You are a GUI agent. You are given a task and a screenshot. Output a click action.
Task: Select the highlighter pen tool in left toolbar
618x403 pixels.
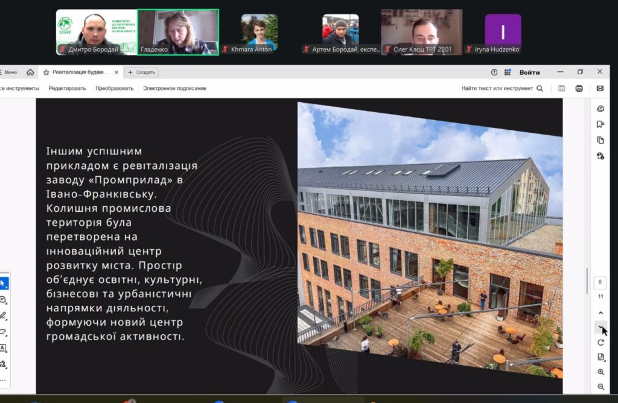[4, 316]
